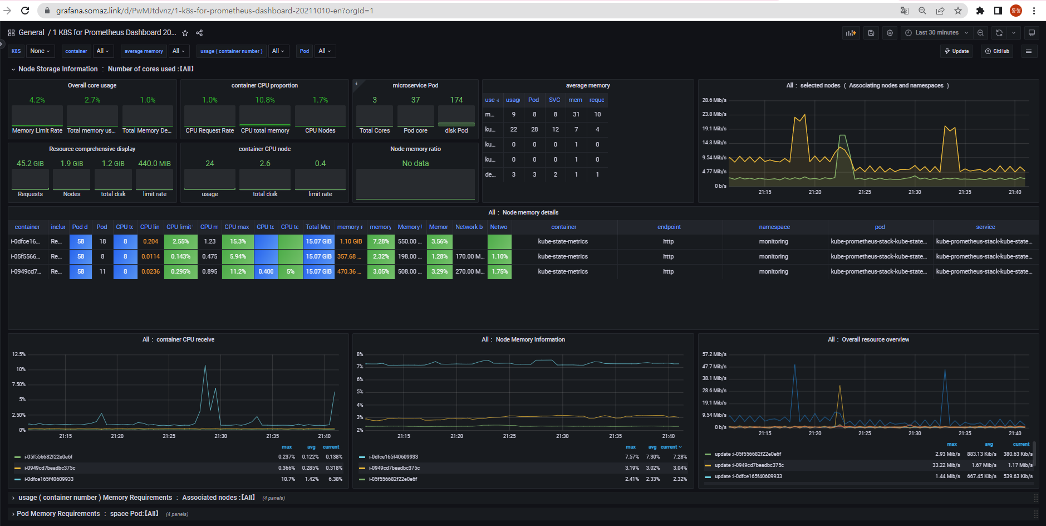Zoom out the time range
The image size is (1046, 526).
pos(980,33)
